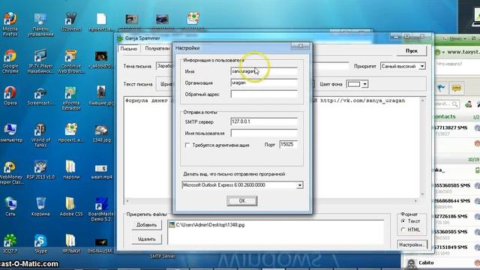The height and width of the screenshot is (270, 480).
Task: Click the Обратный адрес input field
Action: tap(264, 94)
